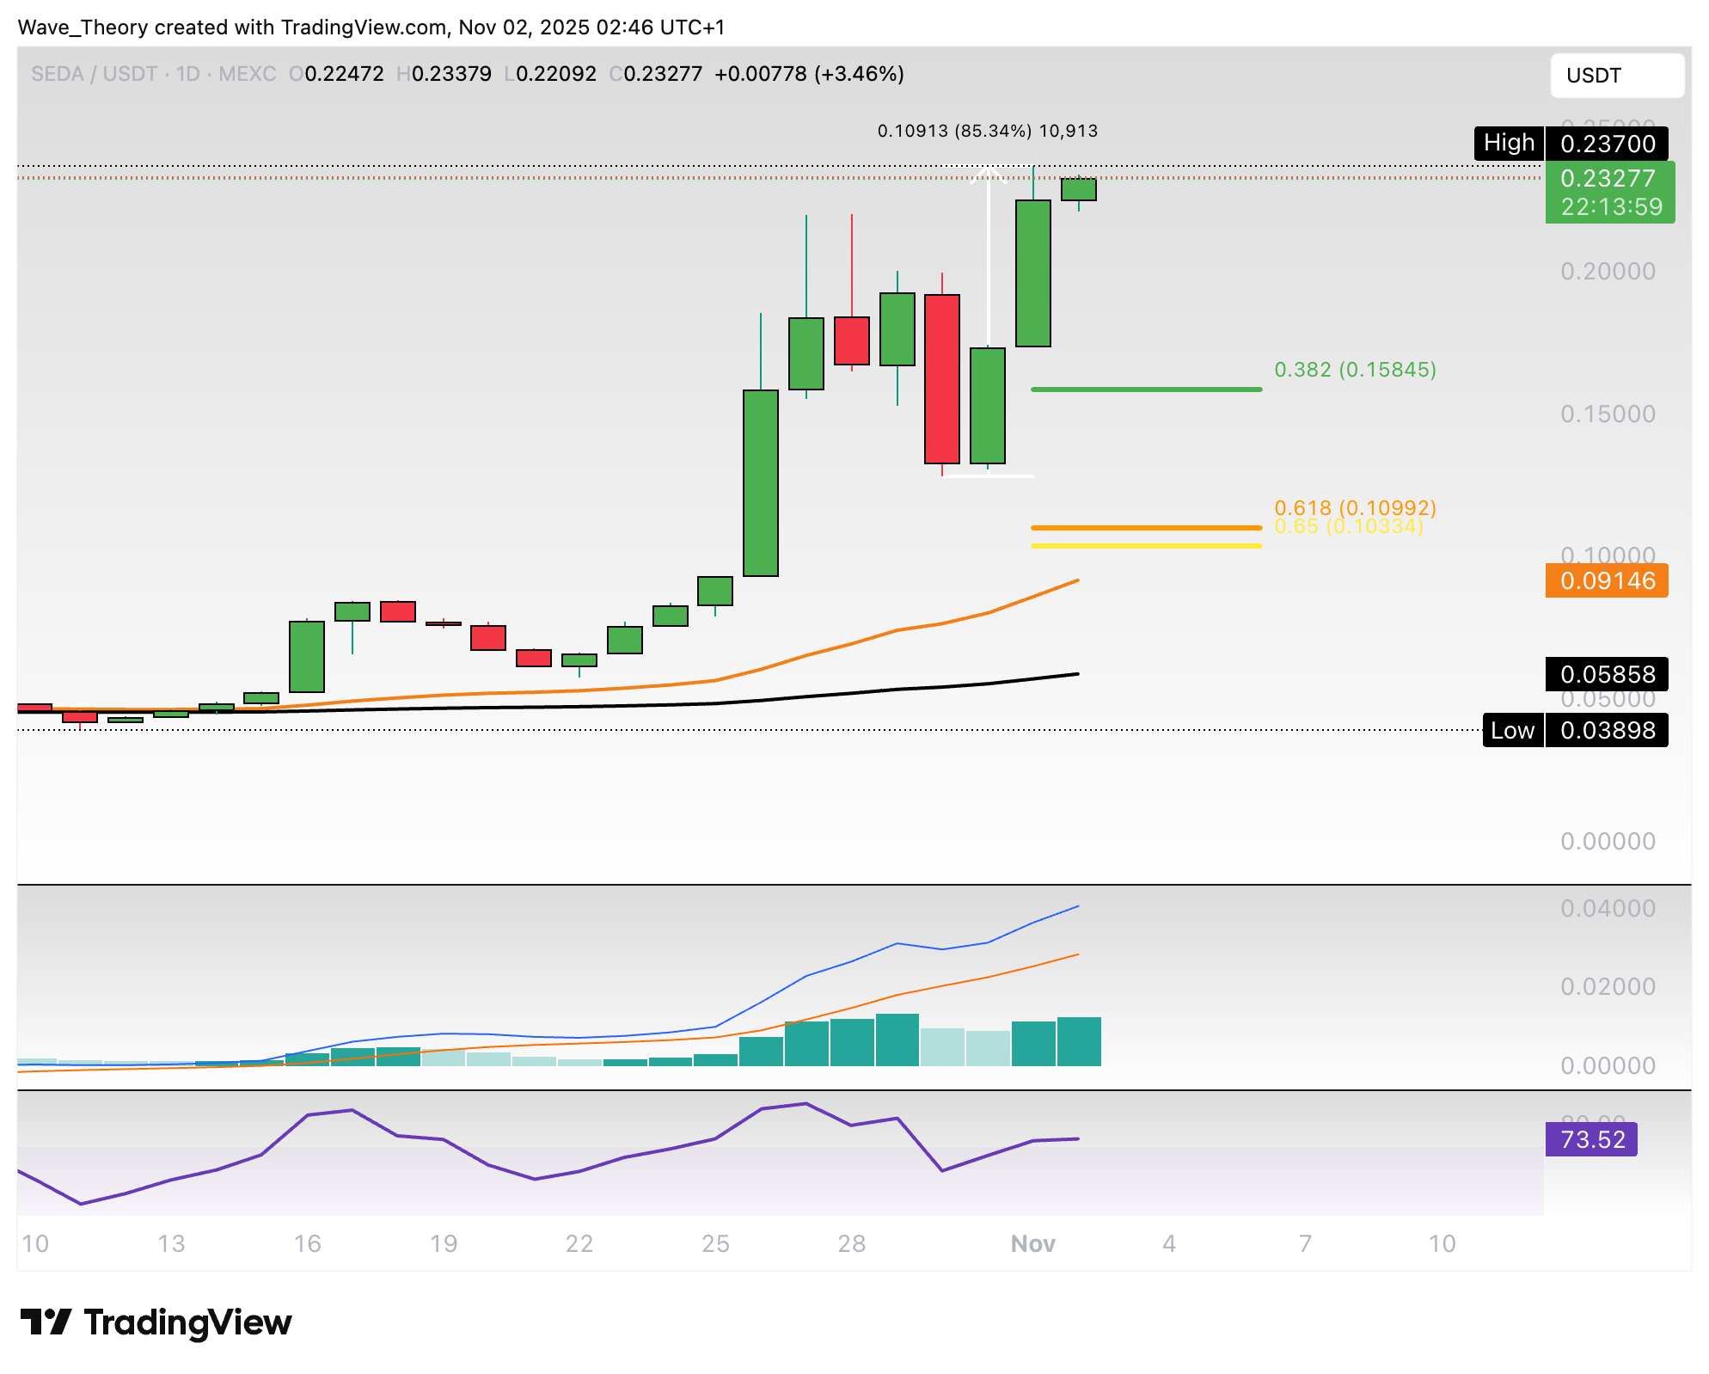Click the white measurement arrow tip

989,169
